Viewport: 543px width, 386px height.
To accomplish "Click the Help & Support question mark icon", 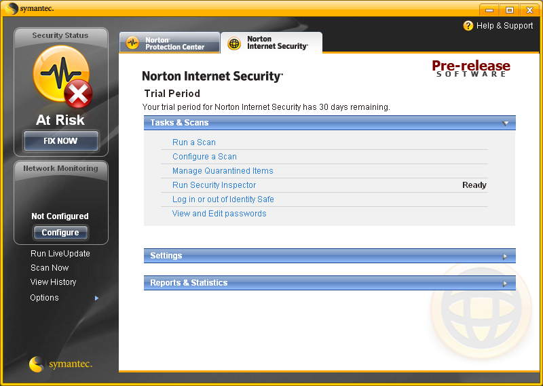I will click(468, 26).
